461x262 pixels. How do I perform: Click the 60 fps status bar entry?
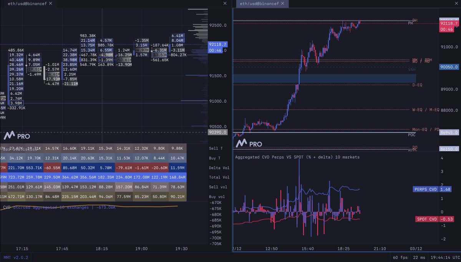click(400, 258)
